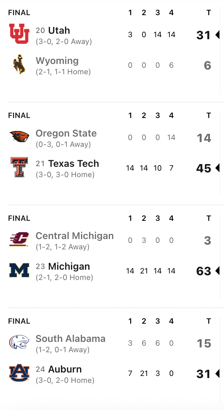This screenshot has width=224, height=410.
Task: Click the Texas Tech logo
Action: tap(19, 167)
